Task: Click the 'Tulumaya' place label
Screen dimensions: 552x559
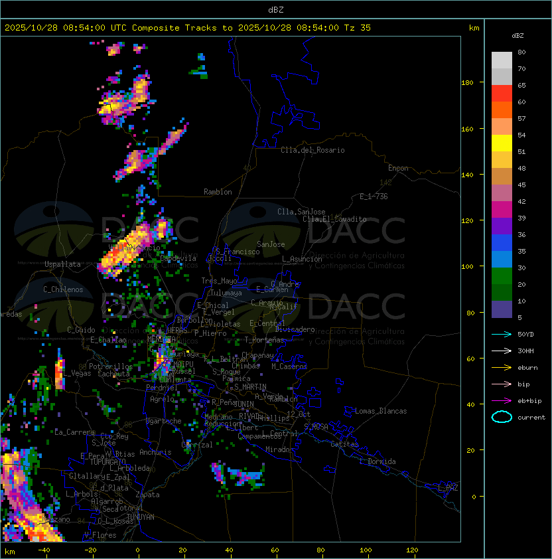Action: [226, 293]
